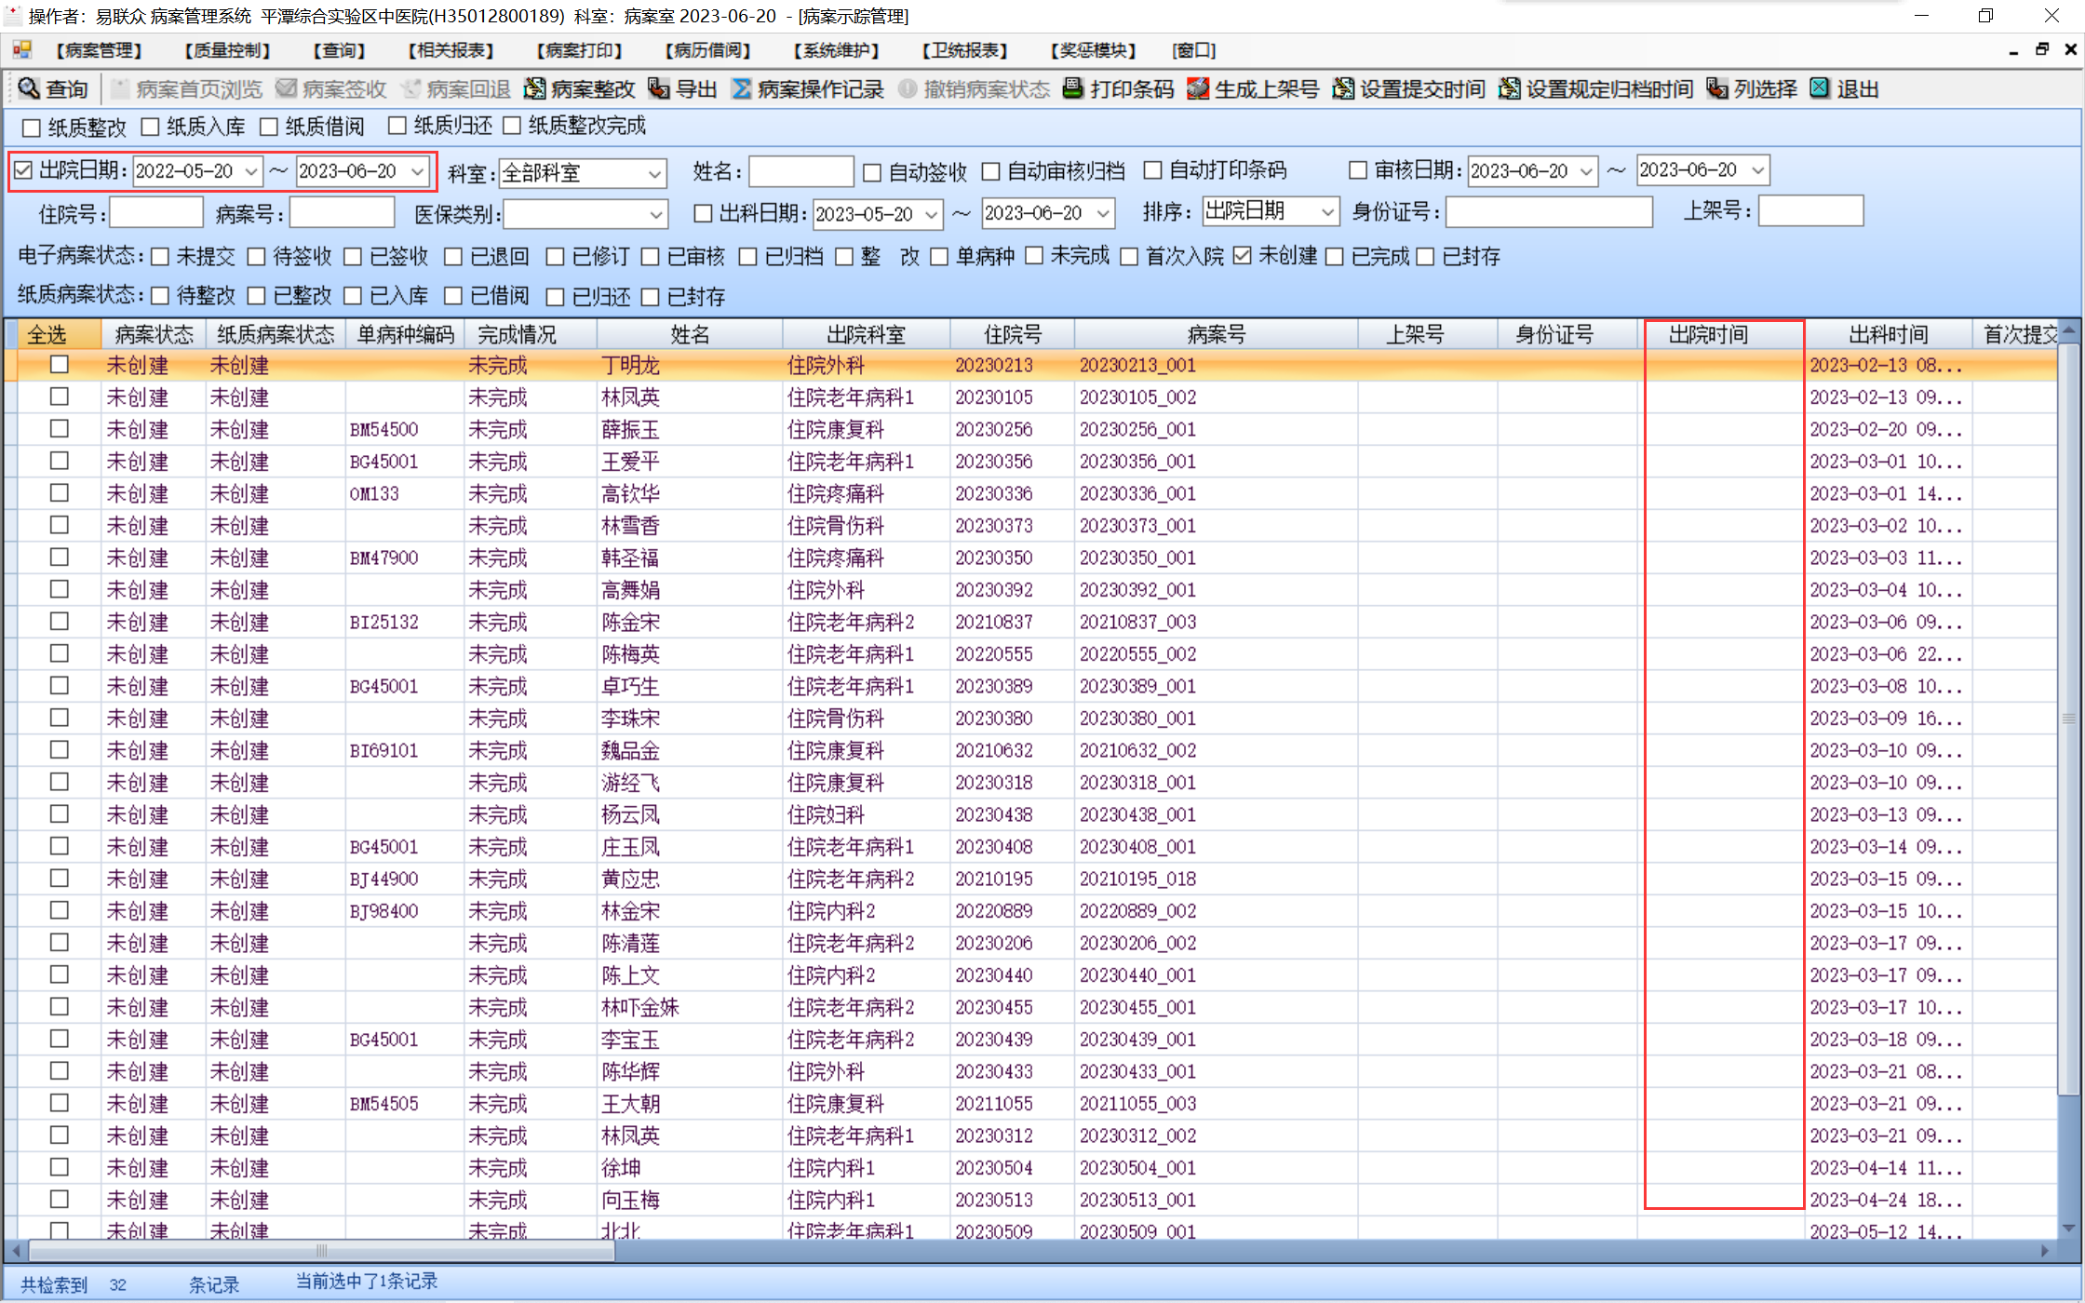This screenshot has height=1303, width=2085.
Task: Click the 姓名 input field
Action: [800, 172]
